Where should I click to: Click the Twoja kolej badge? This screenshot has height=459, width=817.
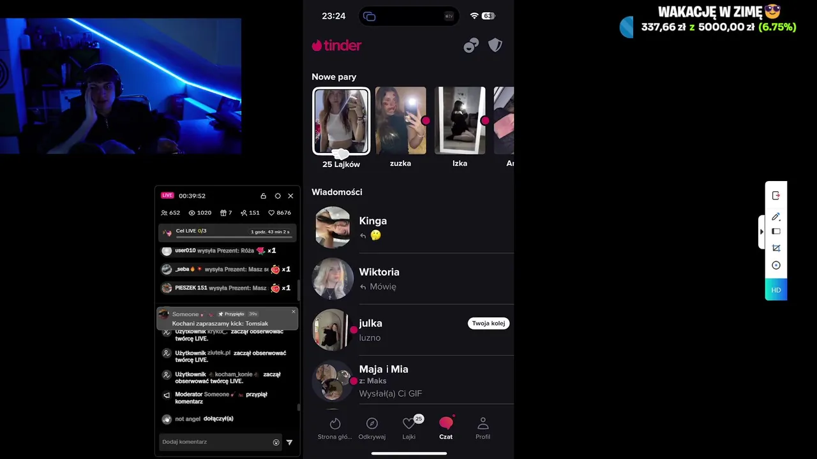click(x=488, y=323)
